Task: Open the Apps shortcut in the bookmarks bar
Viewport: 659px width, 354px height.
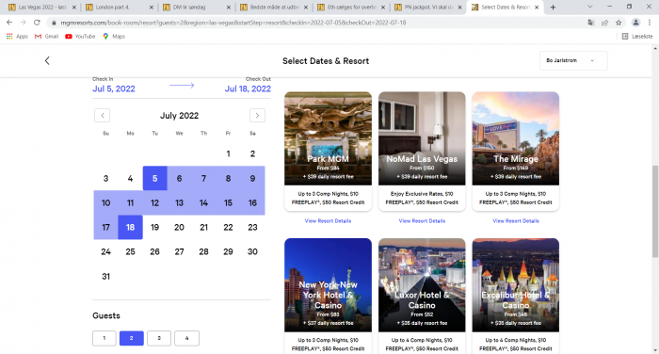Action: click(17, 37)
